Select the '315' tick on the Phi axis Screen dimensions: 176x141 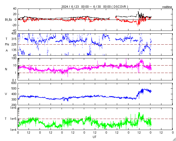[x=14, y=39]
